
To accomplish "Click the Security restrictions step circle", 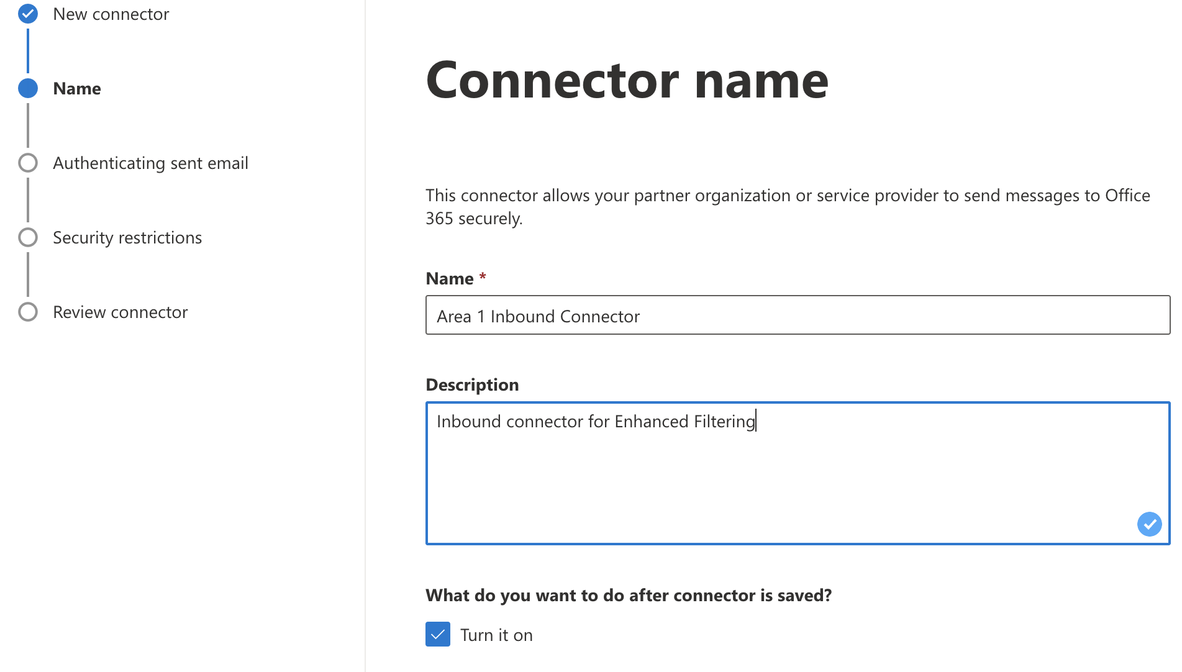I will pyautogui.click(x=28, y=237).
